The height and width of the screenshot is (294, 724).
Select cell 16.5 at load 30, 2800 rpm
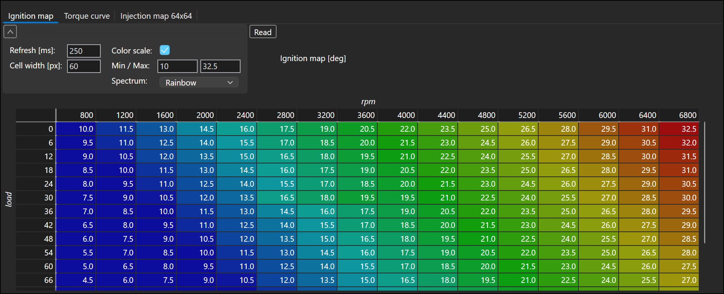277,198
